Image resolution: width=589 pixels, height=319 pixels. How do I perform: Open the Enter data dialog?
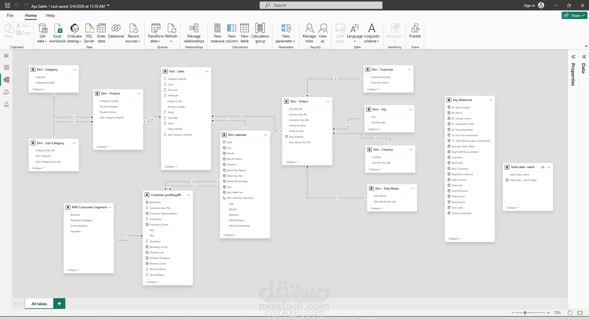tap(101, 33)
